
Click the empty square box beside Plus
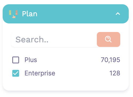(x=16, y=60)
